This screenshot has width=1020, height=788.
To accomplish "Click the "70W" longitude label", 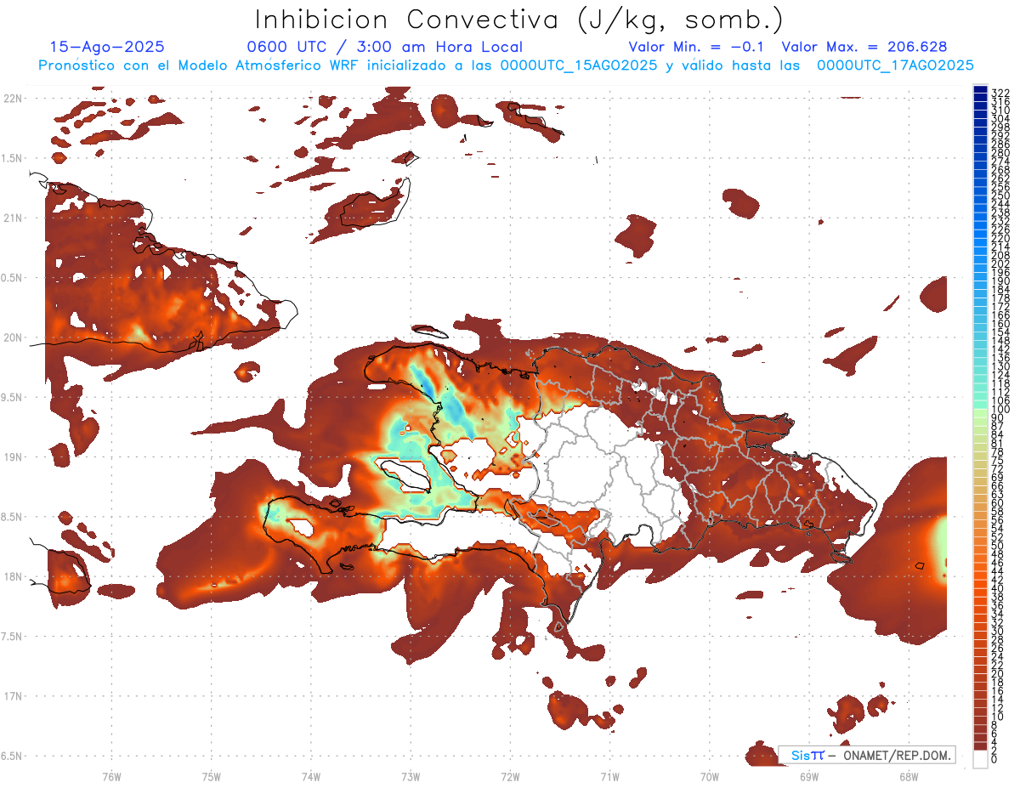I will 710,776.
